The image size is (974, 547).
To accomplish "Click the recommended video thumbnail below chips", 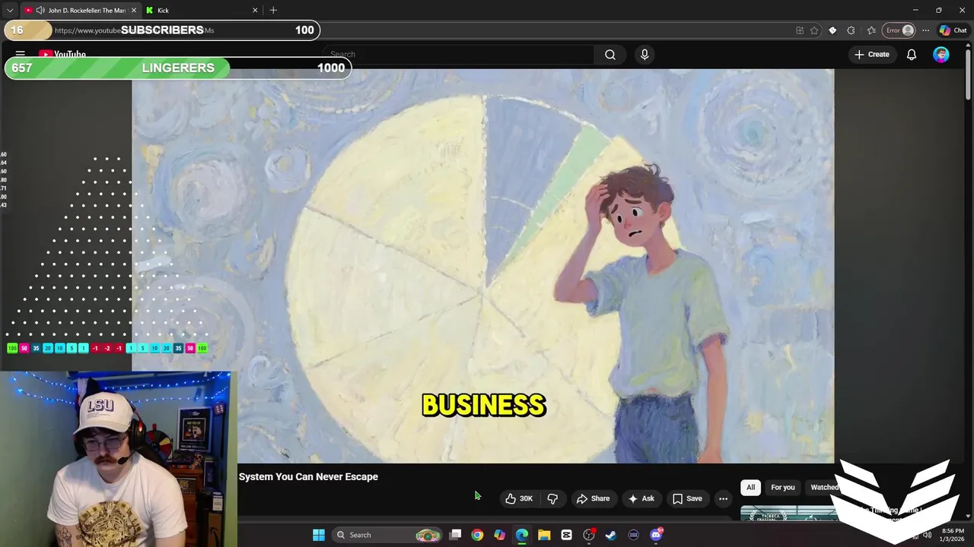I will (x=789, y=514).
